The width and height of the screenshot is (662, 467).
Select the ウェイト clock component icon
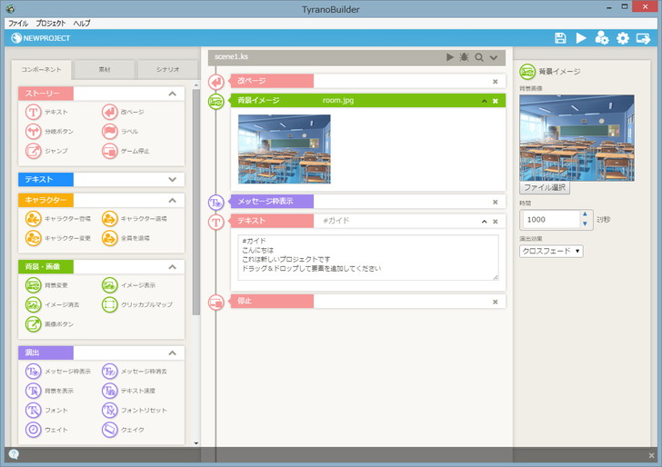coord(33,430)
